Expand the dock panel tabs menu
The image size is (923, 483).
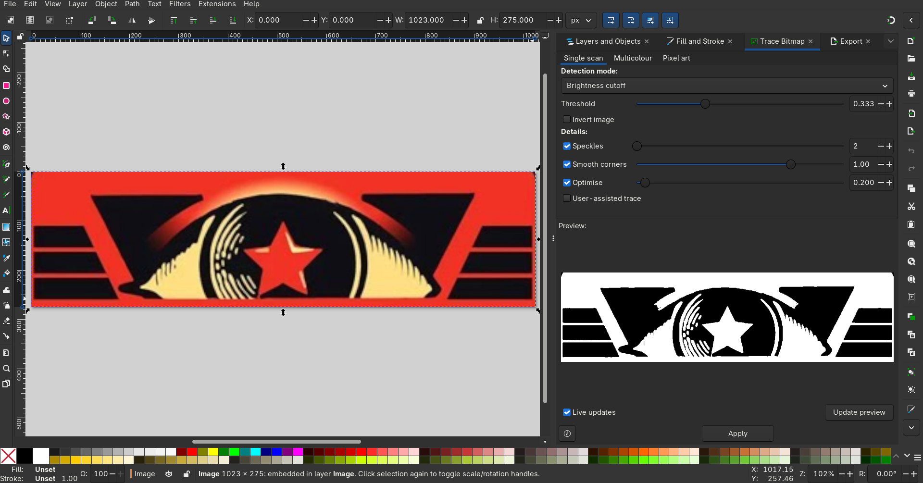tap(891, 41)
